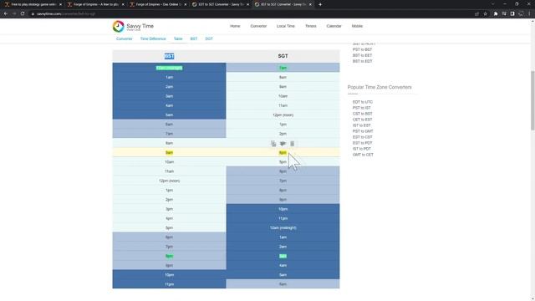Select the SGT sub-tab link

click(209, 38)
